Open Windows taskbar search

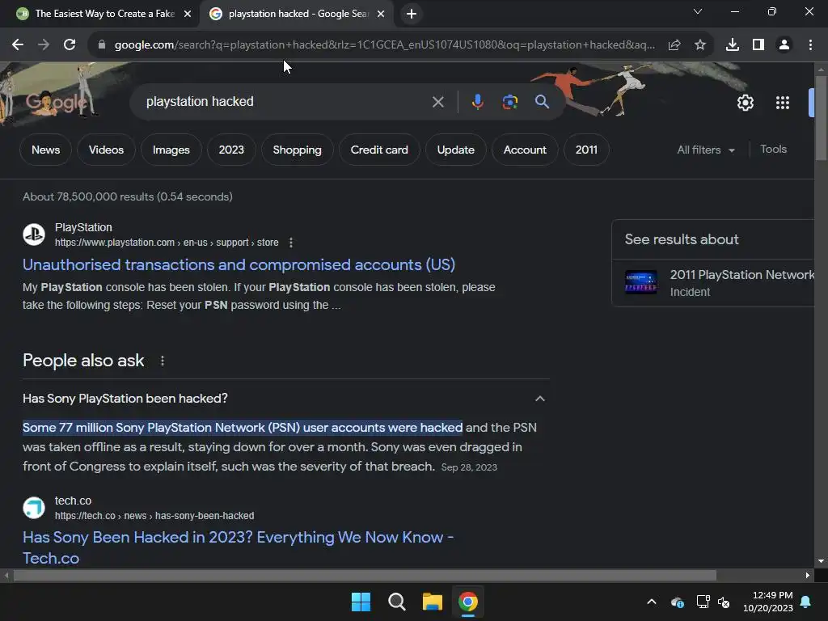click(396, 602)
